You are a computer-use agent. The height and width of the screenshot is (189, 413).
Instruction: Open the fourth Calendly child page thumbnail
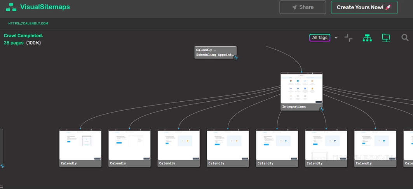tap(228, 145)
